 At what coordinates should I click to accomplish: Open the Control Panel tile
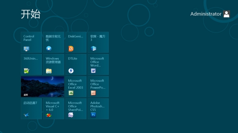[31, 42]
